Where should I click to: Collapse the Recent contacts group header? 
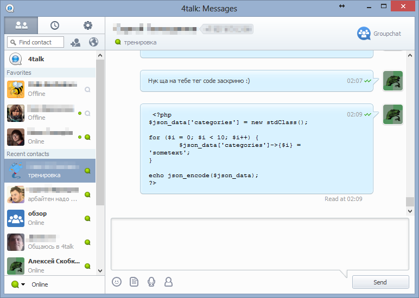click(x=50, y=154)
